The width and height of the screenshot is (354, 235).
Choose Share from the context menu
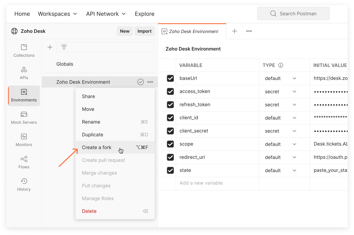(x=115, y=96)
